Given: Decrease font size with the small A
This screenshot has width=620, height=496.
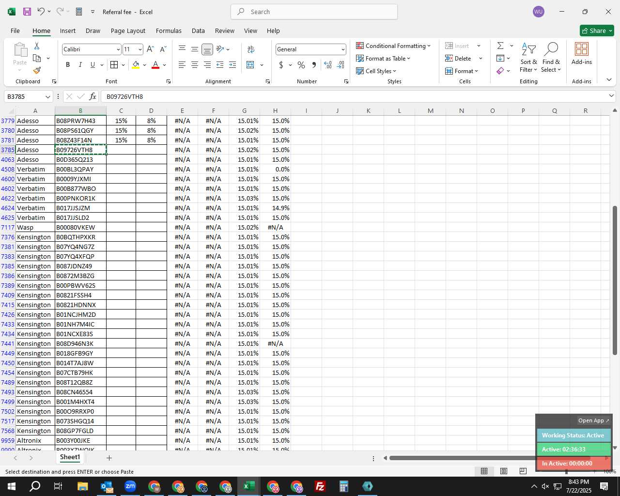Looking at the screenshot, I should pos(163,49).
